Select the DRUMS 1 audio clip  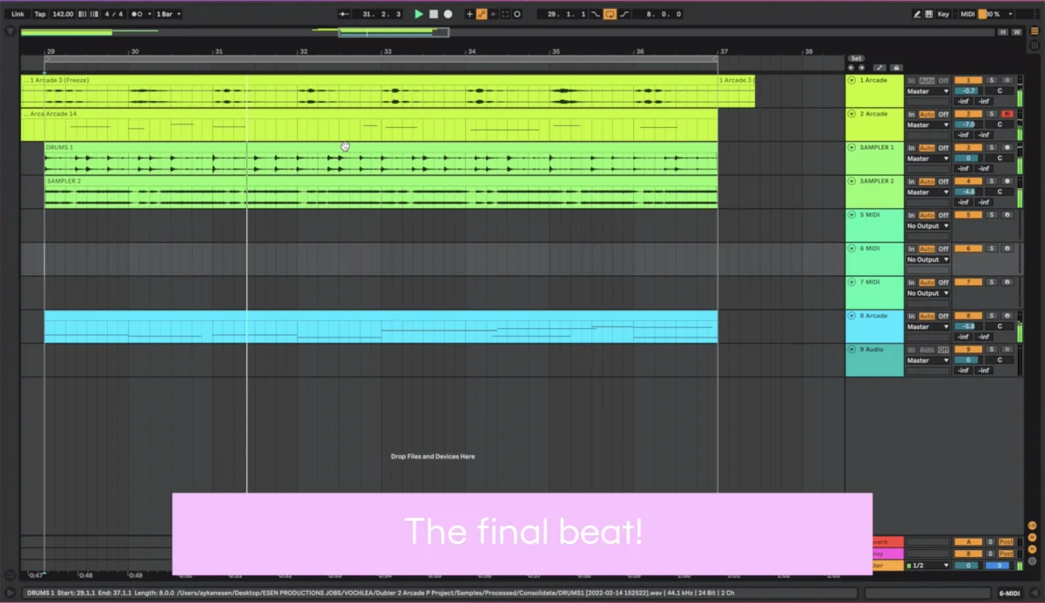[x=381, y=158]
